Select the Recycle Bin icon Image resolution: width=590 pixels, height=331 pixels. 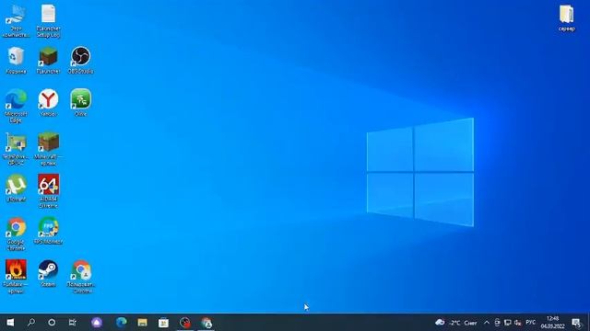(16, 61)
